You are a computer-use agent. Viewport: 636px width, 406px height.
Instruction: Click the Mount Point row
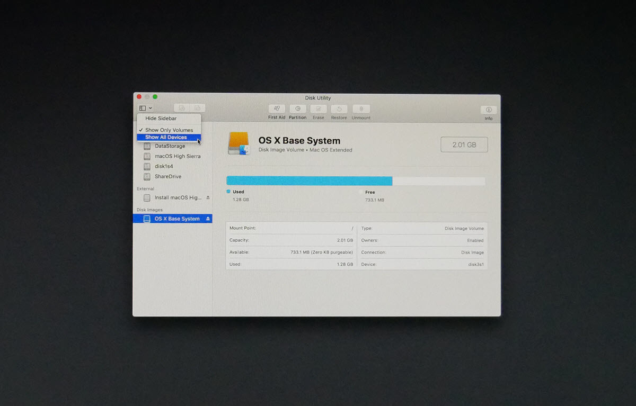click(291, 228)
